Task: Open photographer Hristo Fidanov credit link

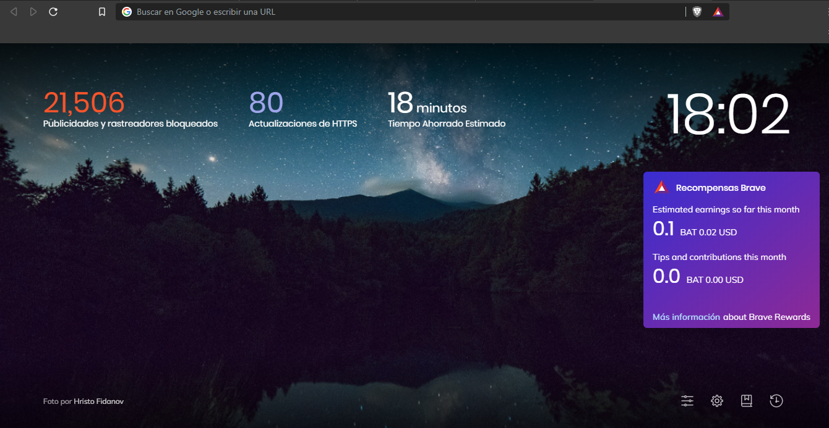Action: tap(98, 401)
